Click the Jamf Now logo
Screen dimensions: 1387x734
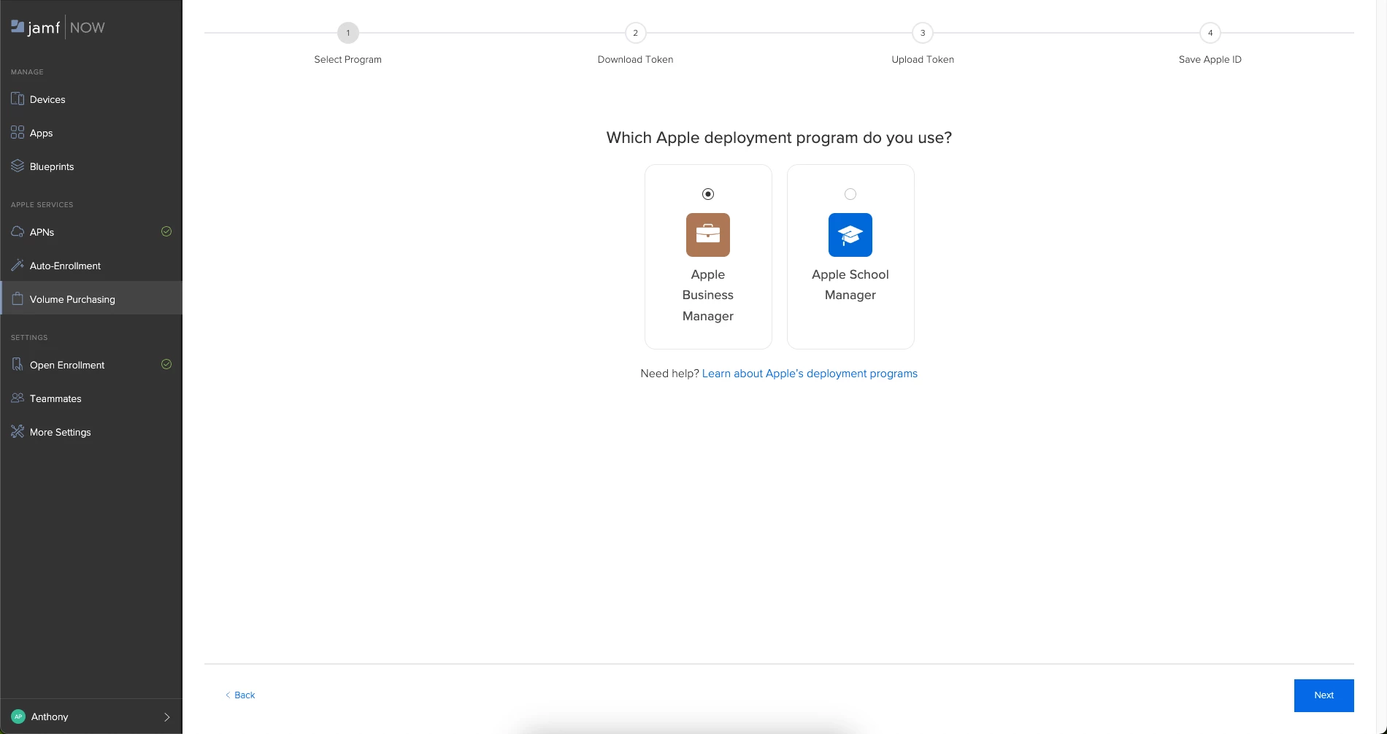coord(58,28)
